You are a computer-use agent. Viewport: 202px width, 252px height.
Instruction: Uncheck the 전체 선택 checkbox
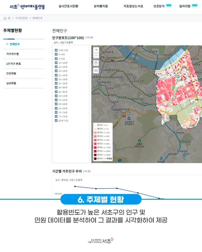pyautogui.click(x=56, y=50)
